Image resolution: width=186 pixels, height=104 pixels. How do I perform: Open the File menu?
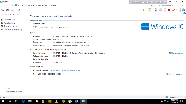pos(3,10)
